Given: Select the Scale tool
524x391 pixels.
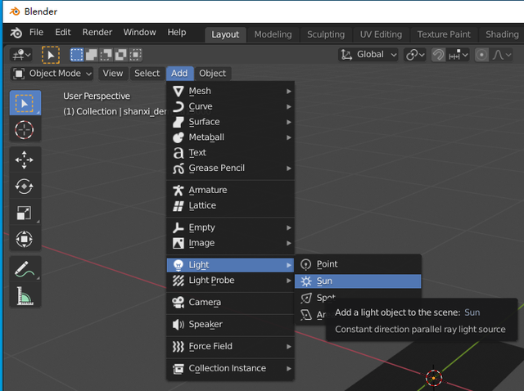Looking at the screenshot, I should coord(25,213).
